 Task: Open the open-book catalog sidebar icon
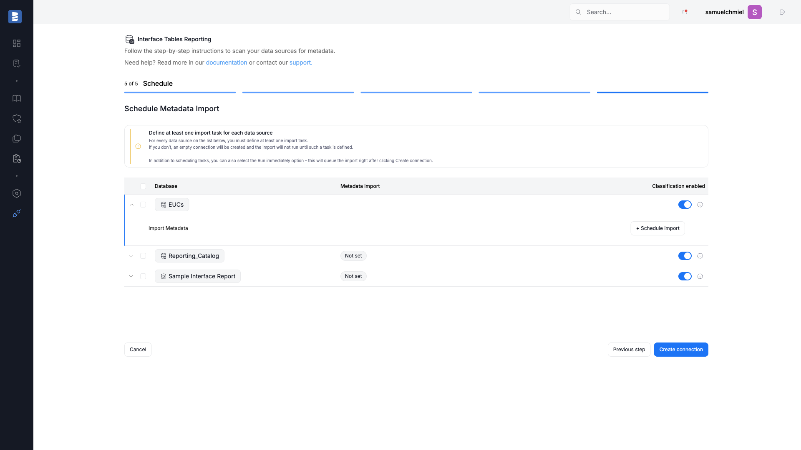(17, 98)
